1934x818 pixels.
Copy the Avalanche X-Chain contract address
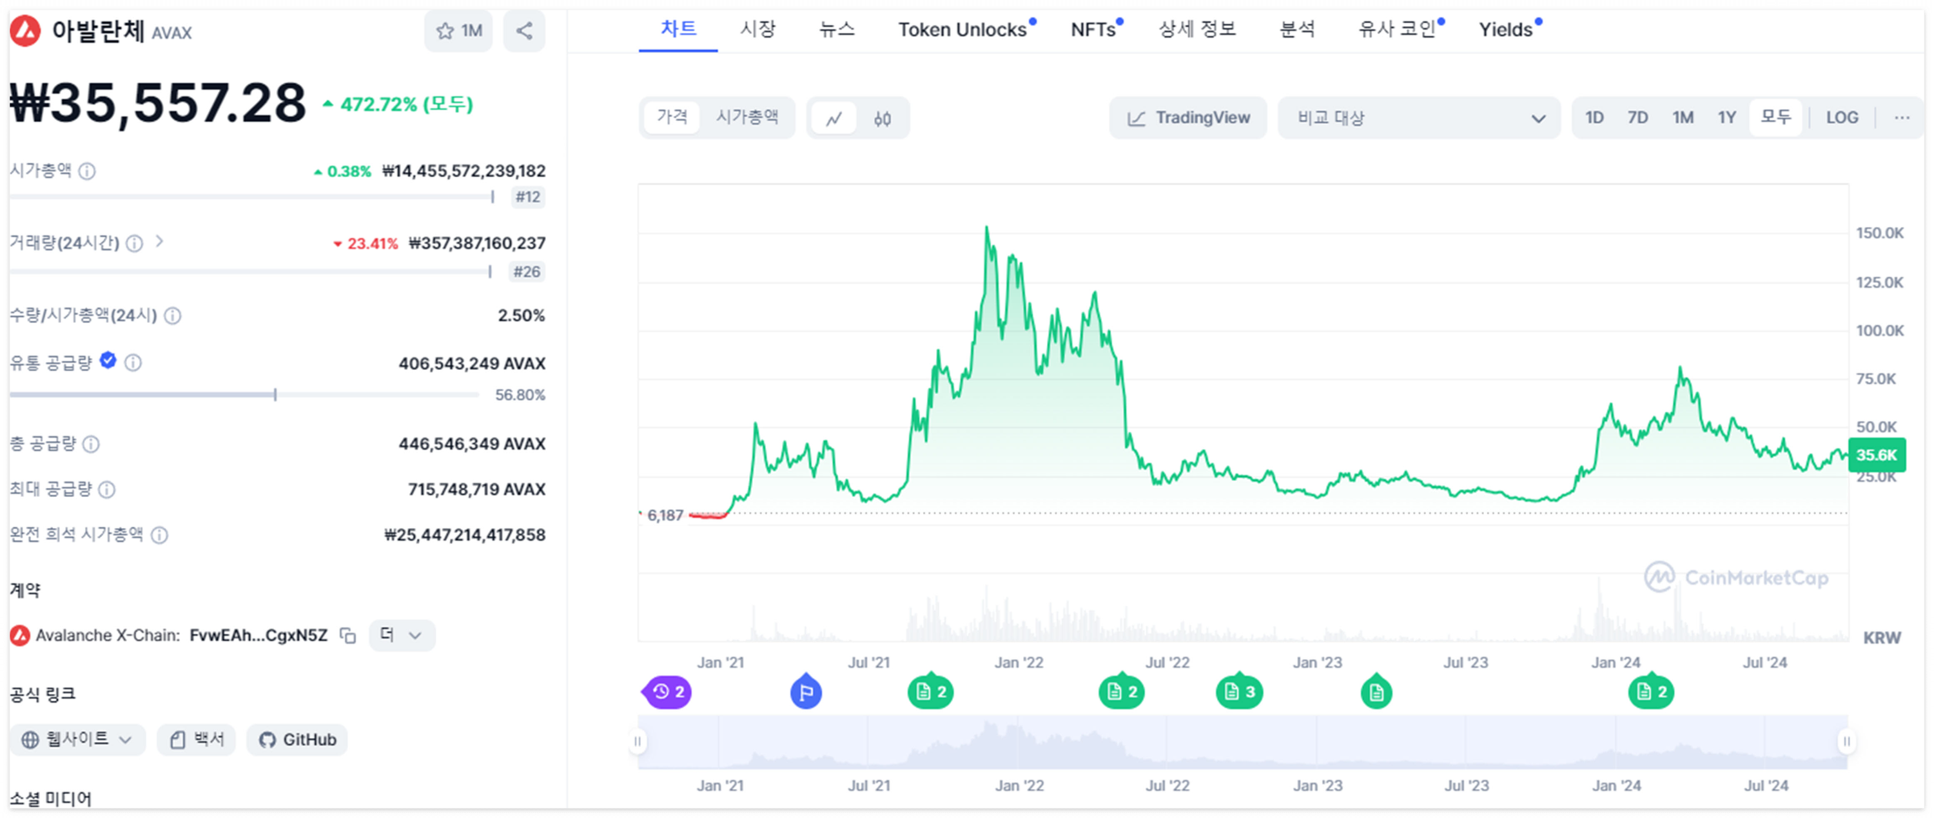(347, 636)
